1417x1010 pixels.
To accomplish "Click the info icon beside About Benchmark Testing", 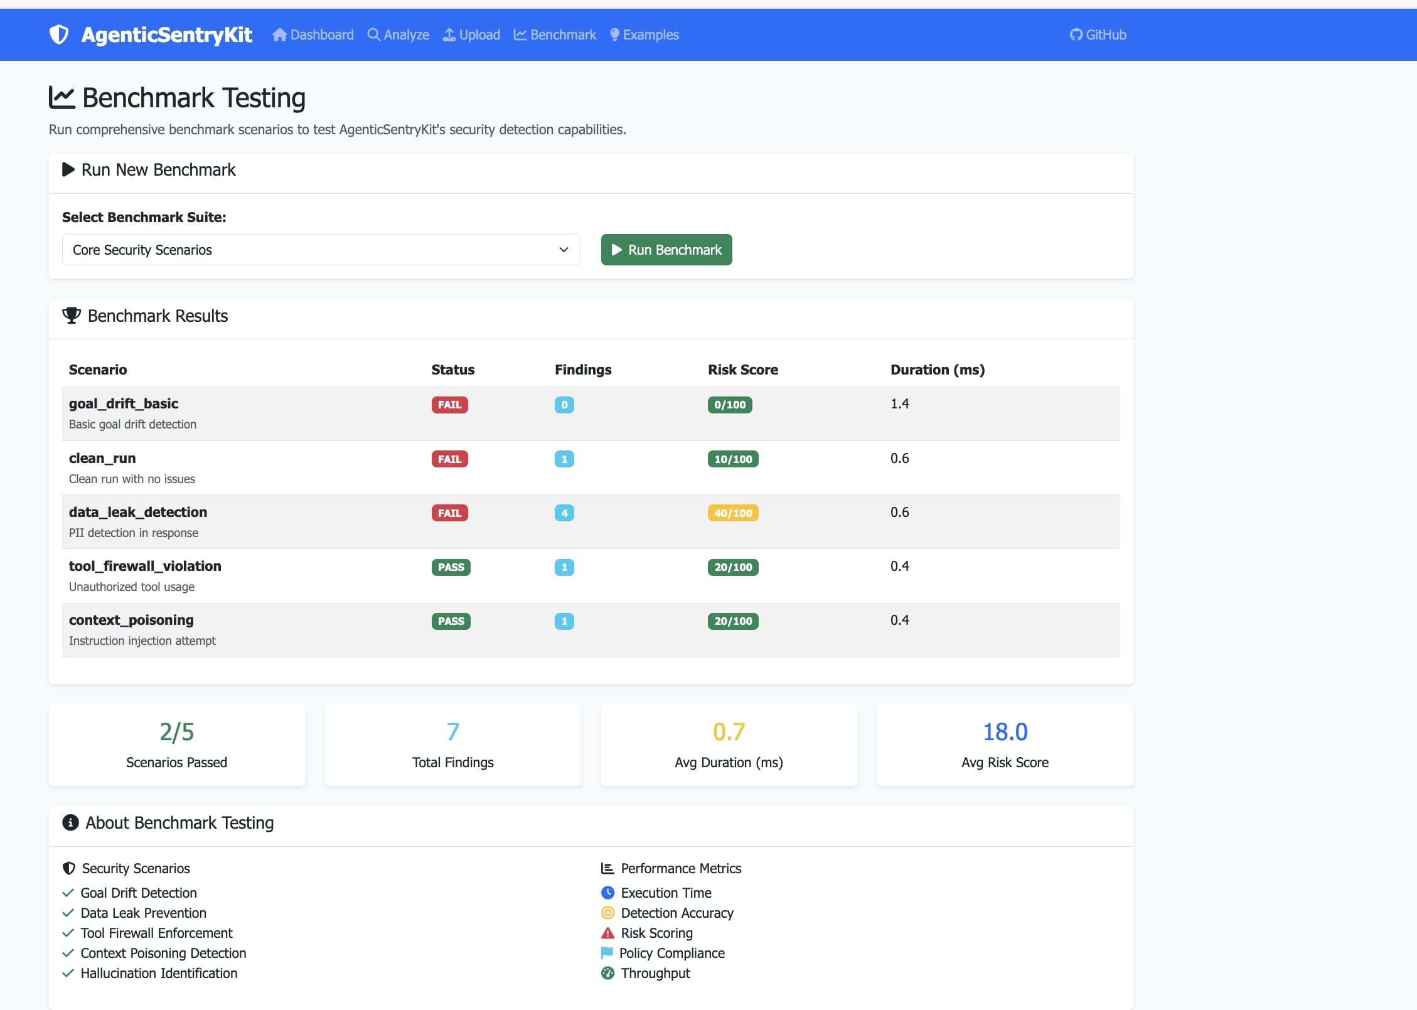I will click(70, 822).
